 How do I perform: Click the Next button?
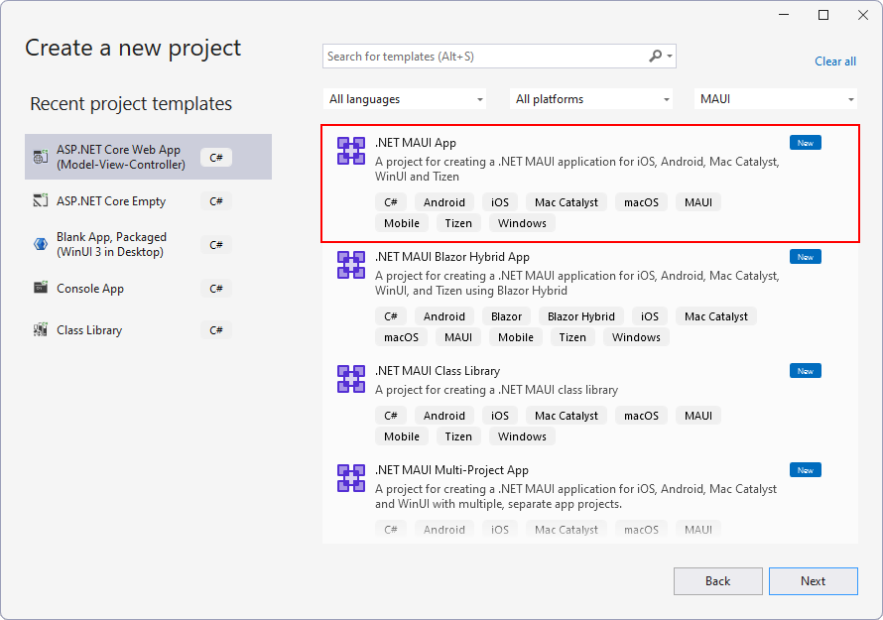pos(813,581)
